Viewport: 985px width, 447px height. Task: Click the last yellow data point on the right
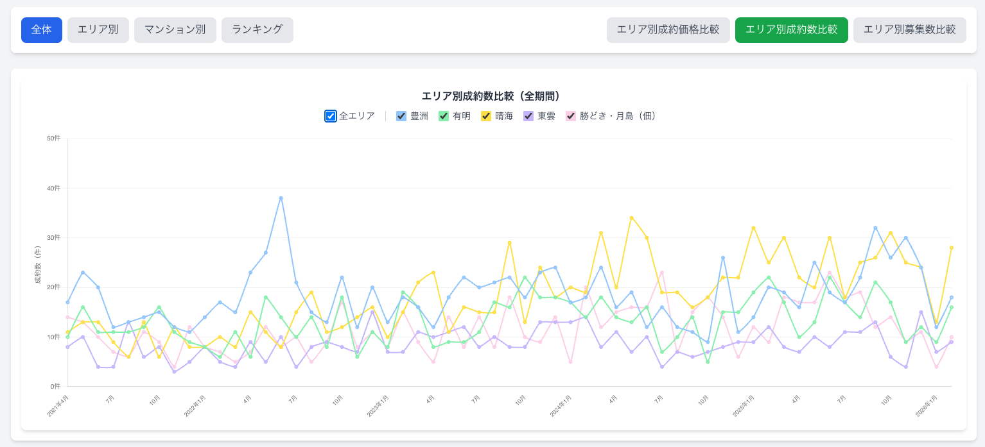[952, 248]
